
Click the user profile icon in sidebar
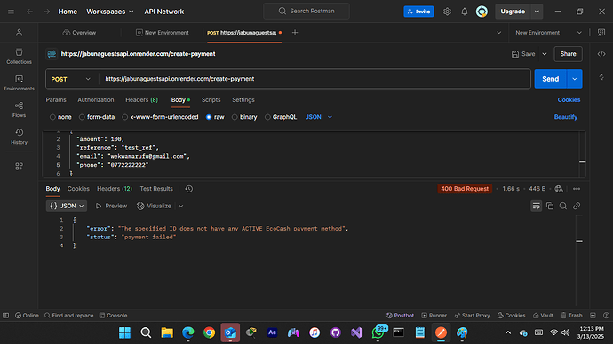pyautogui.click(x=19, y=33)
